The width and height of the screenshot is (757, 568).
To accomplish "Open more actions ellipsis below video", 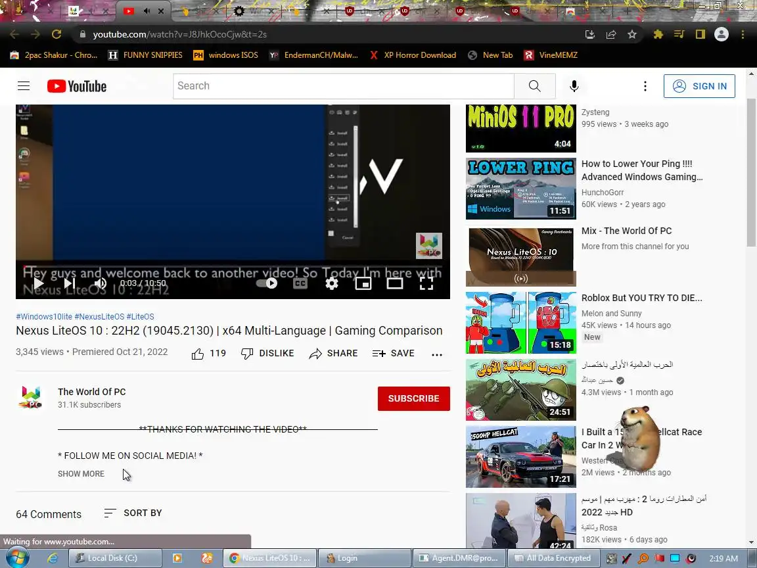I will pos(437,354).
